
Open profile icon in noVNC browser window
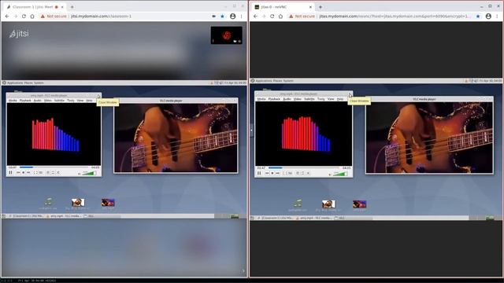[488, 16]
